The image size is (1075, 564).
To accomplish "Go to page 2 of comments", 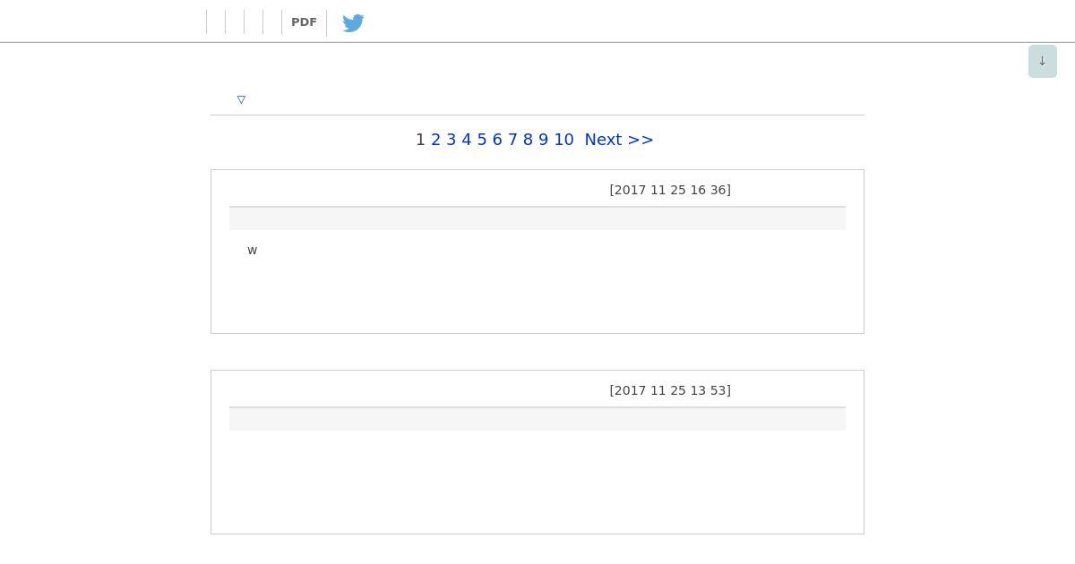I will pyautogui.click(x=435, y=140).
